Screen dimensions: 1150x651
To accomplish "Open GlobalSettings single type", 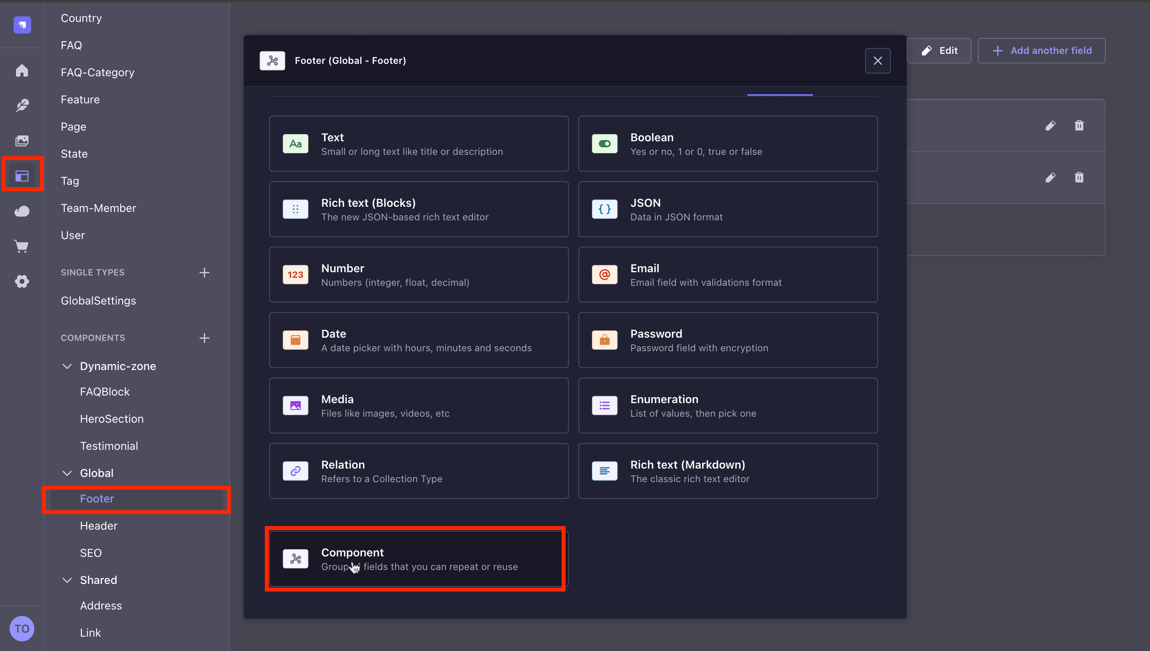I will [x=98, y=301].
